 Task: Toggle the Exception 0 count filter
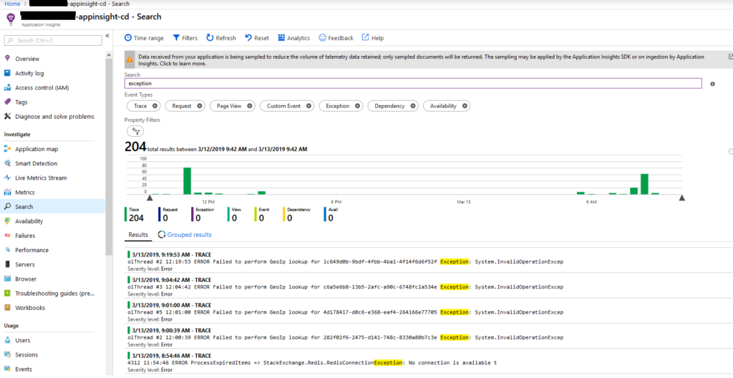[x=203, y=214]
